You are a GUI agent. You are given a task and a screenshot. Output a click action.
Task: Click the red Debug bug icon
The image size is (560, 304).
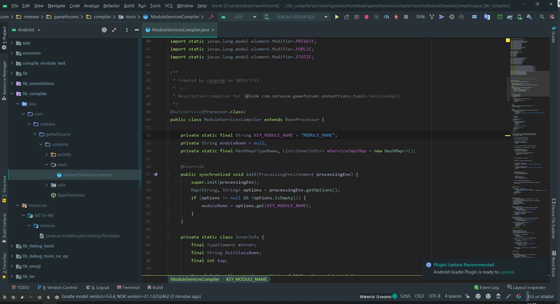(367, 17)
